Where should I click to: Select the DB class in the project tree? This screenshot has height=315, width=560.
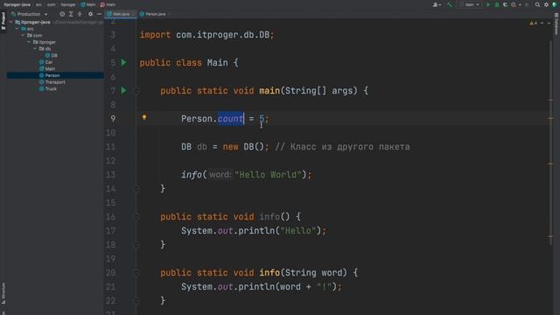click(52, 55)
